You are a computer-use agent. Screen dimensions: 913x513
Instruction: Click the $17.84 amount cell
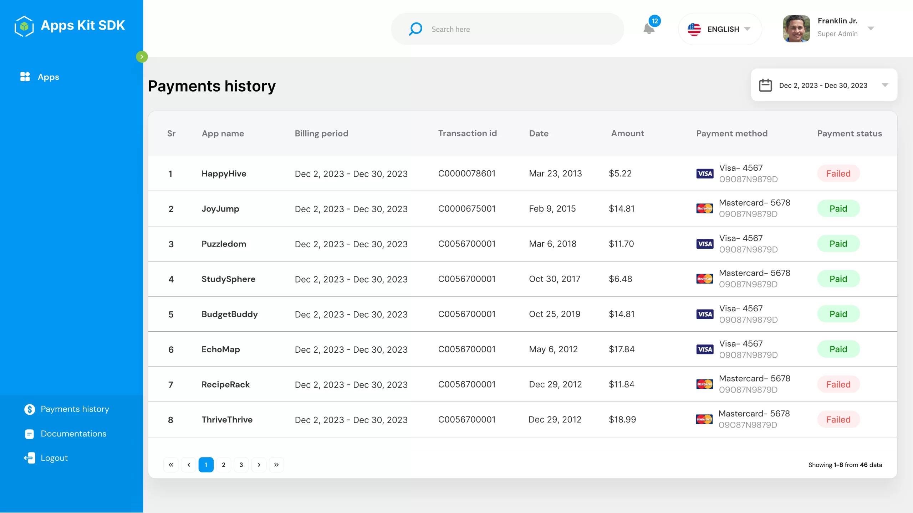pos(622,349)
